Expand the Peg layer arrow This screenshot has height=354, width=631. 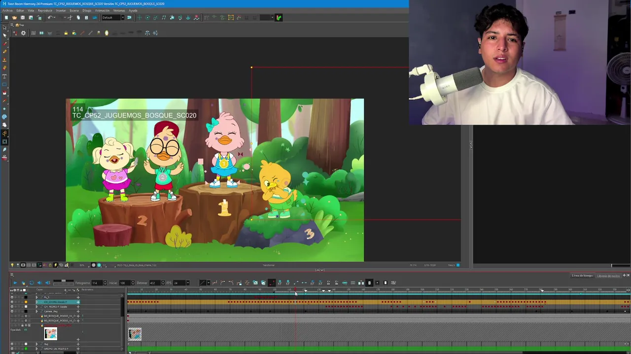37,344
